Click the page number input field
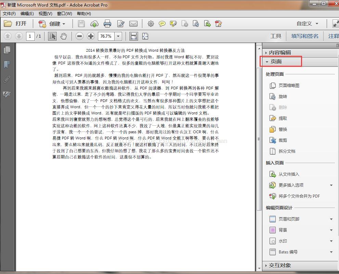 pos(30,36)
